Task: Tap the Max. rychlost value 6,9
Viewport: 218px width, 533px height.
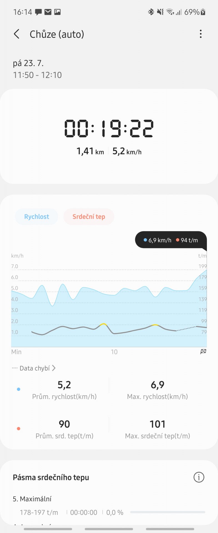Action: coord(157,385)
